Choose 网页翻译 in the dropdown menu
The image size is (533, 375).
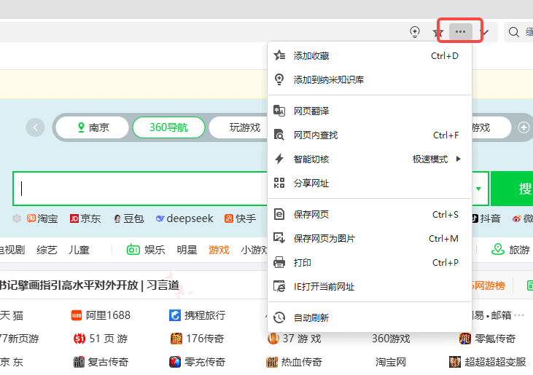tap(311, 111)
